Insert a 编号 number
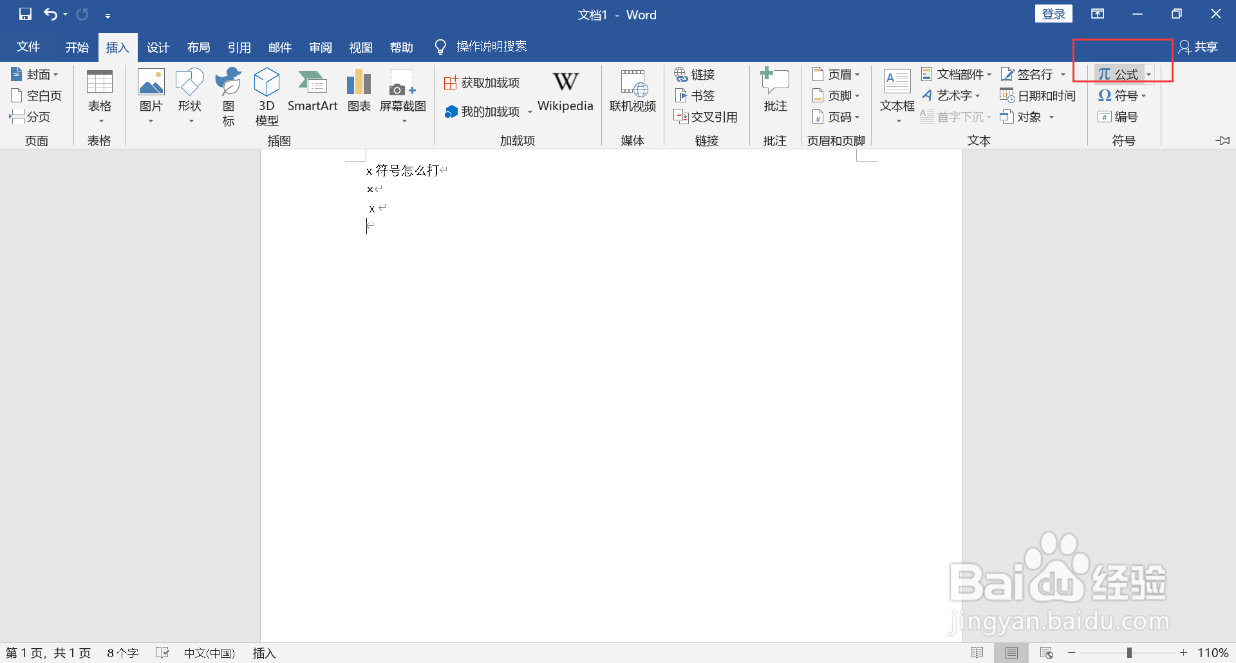The image size is (1236, 663). (1118, 117)
